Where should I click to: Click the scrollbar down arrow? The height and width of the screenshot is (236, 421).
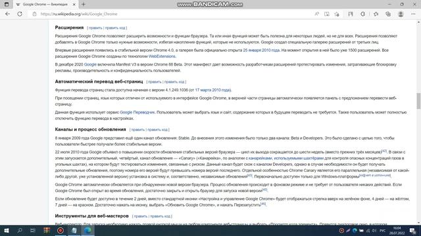418,223
